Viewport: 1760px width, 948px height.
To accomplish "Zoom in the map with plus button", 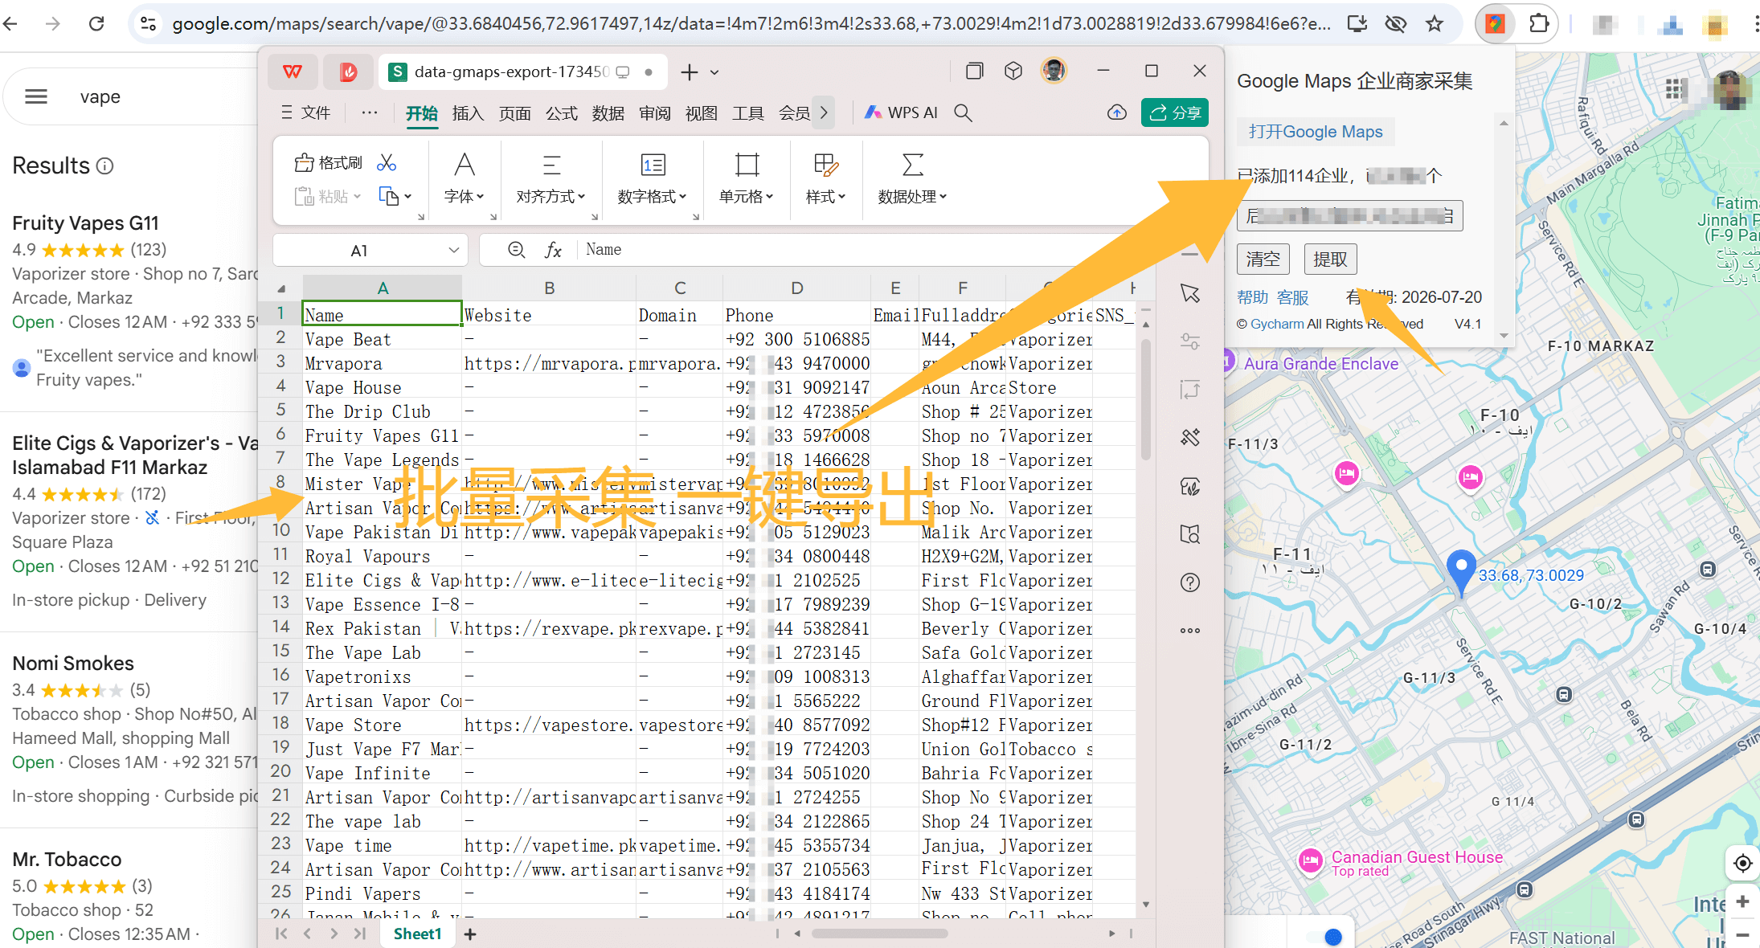I will [x=1742, y=901].
